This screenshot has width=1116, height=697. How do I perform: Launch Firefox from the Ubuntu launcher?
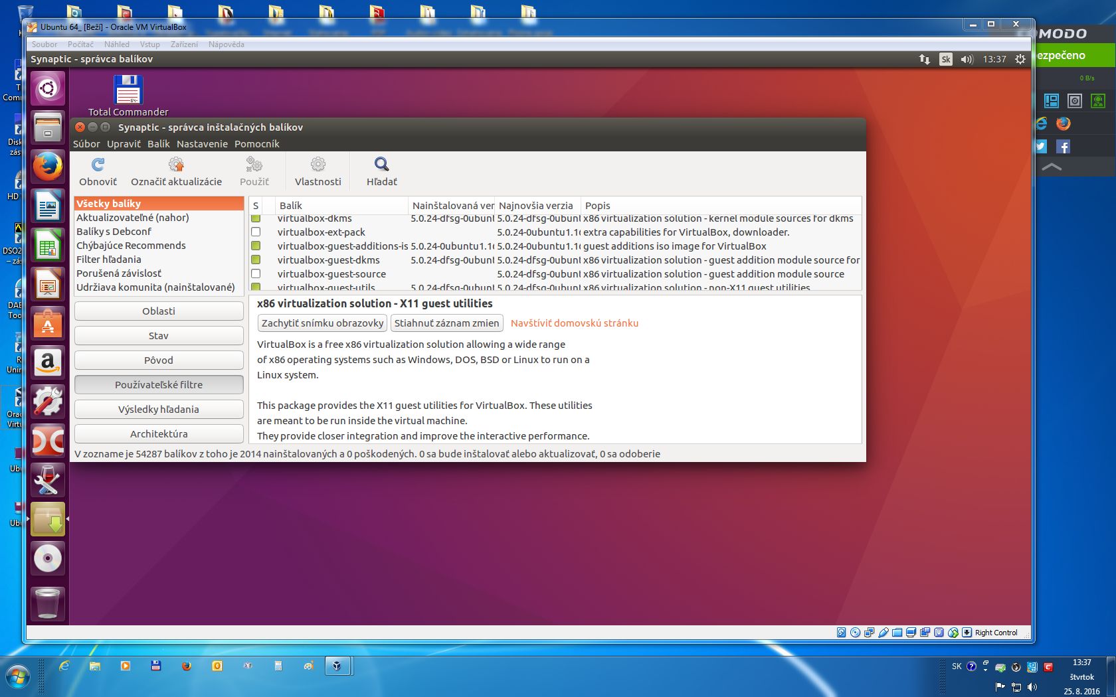pos(48,167)
